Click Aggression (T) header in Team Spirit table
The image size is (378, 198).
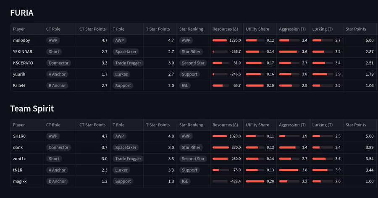[292, 125]
